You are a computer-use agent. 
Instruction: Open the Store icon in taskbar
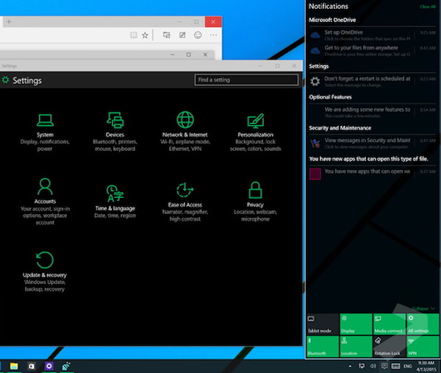pyautogui.click(x=31, y=366)
